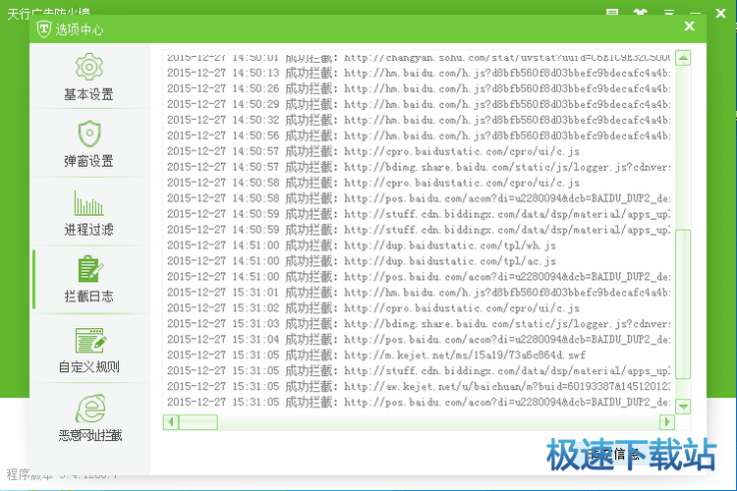Select the 14:50:26 hm.baidu.com log entry
Image resolution: width=737 pixels, height=491 pixels.
point(419,88)
